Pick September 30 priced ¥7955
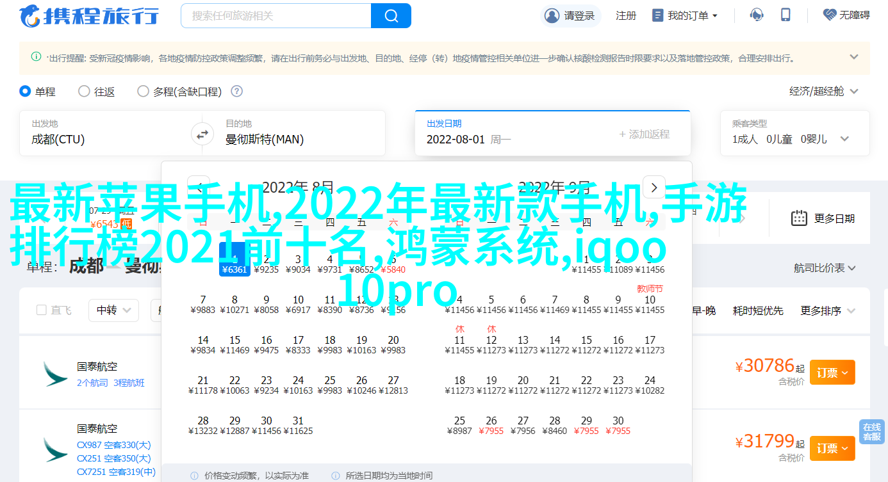This screenshot has height=482, width=888. pos(618,425)
